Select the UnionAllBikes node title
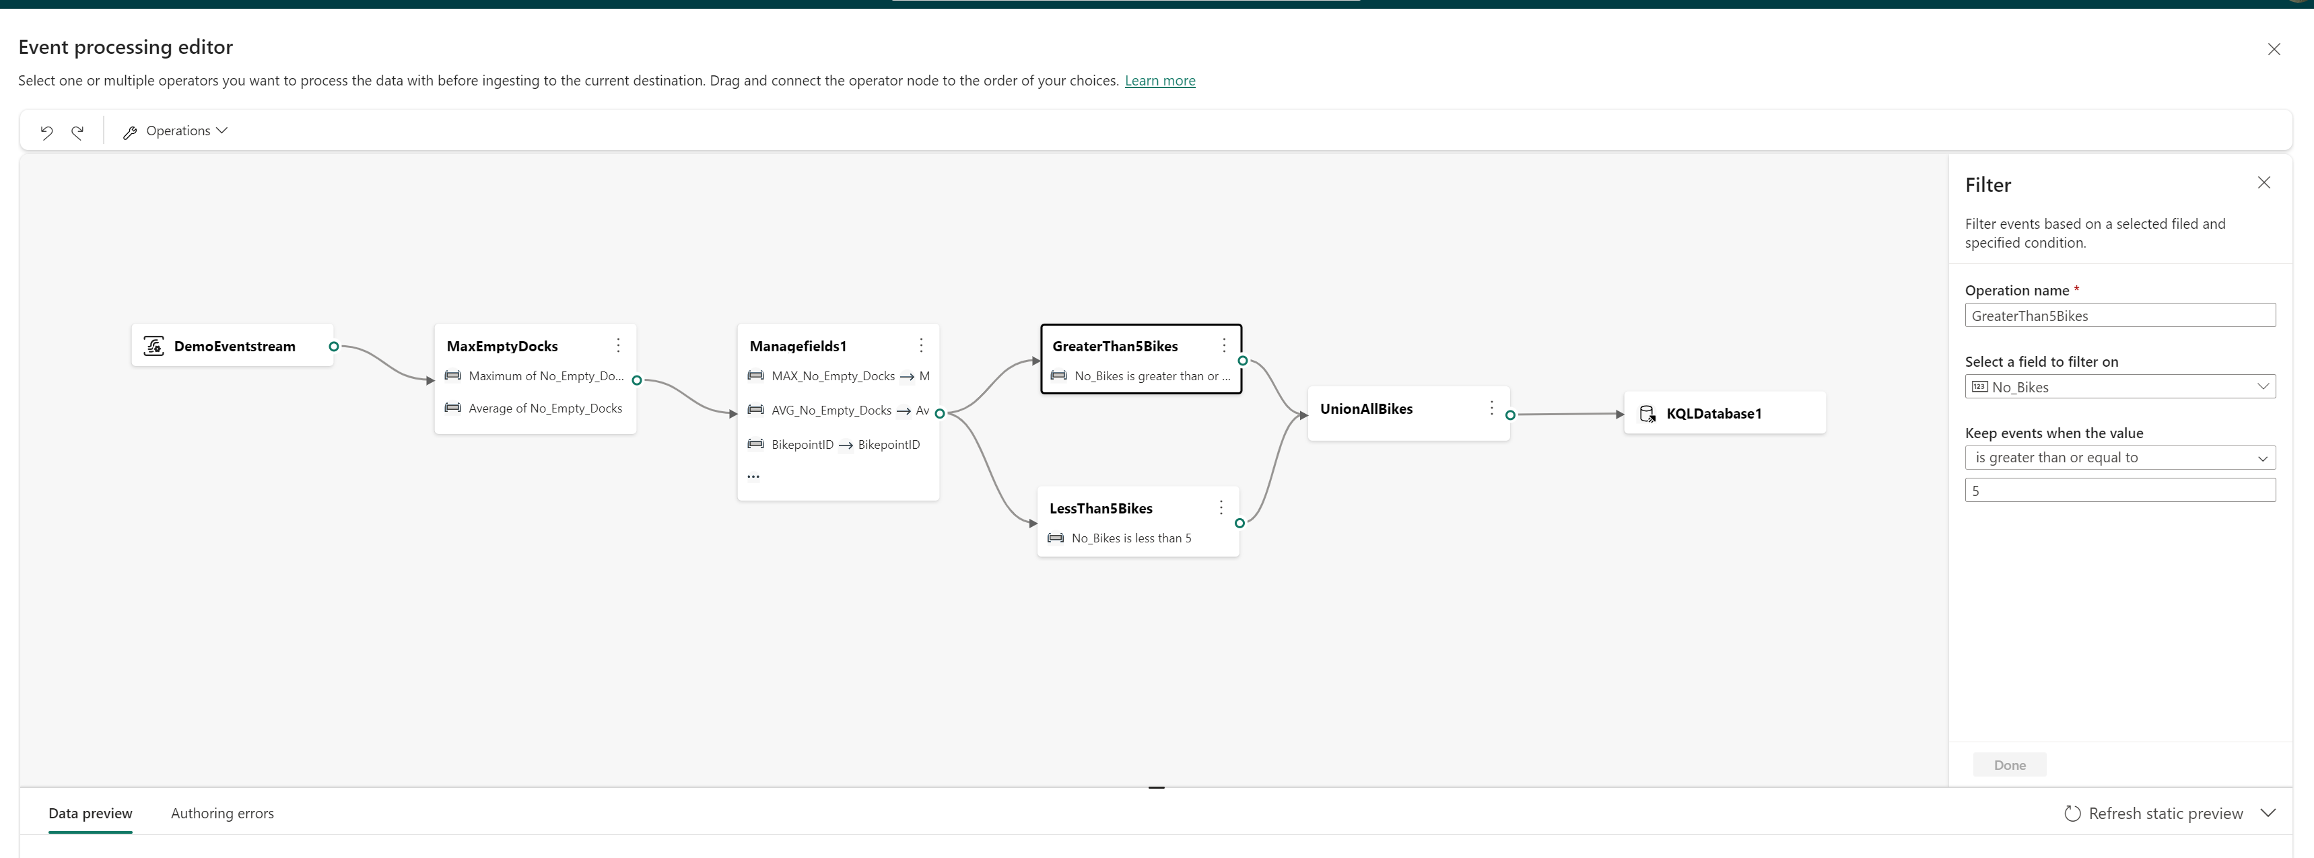The height and width of the screenshot is (858, 2314). (1366, 409)
